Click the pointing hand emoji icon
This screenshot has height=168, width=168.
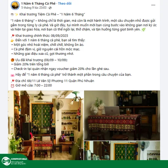12,40
